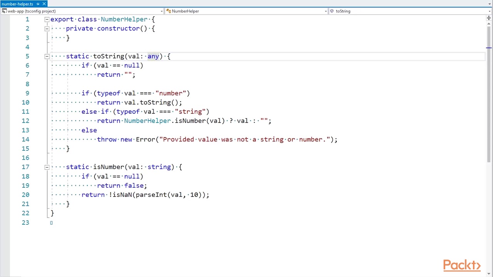Click 'NumberHelper.isNumber(val)' on line 12
This screenshot has width=493, height=277.
click(174, 121)
